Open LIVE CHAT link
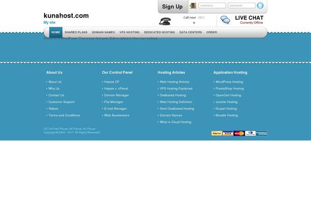311x207 pixels. coord(249,18)
